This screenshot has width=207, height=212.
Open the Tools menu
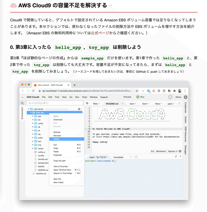(85, 97)
